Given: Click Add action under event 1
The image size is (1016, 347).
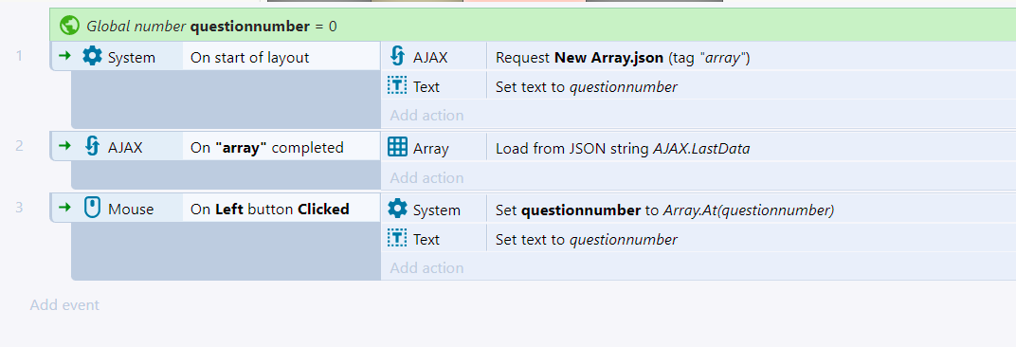Looking at the screenshot, I should click(426, 116).
